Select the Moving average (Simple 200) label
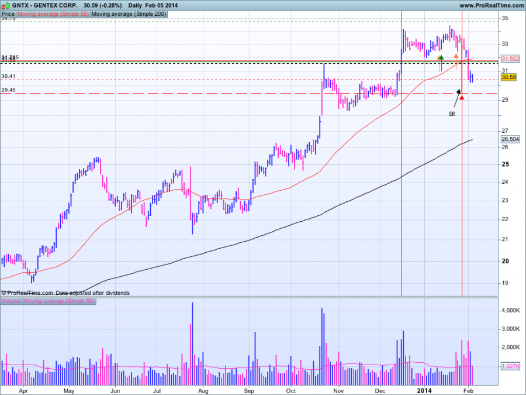The width and height of the screenshot is (526, 395). coord(129,14)
